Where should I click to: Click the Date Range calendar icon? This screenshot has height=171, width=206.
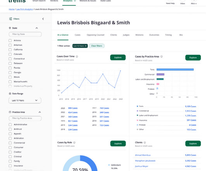click(10, 94)
